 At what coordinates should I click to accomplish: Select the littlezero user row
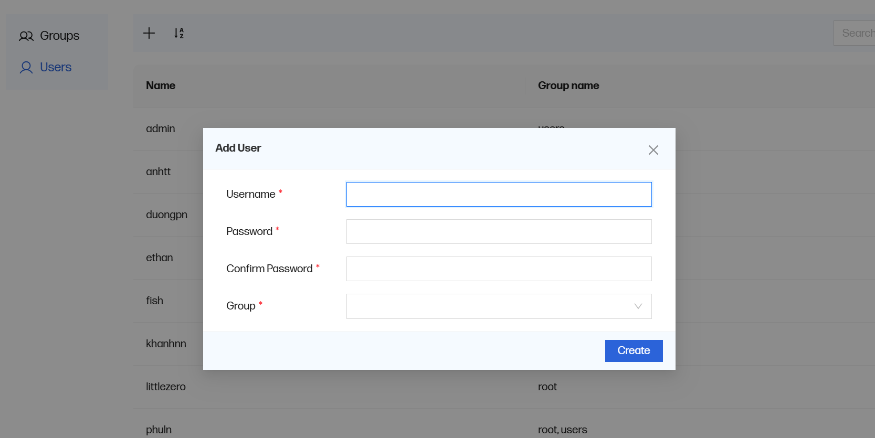(x=166, y=387)
